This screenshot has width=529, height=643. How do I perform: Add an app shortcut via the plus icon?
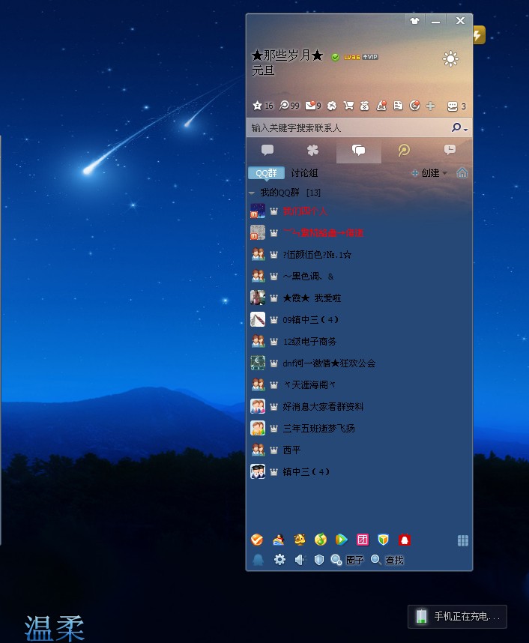pyautogui.click(x=430, y=106)
